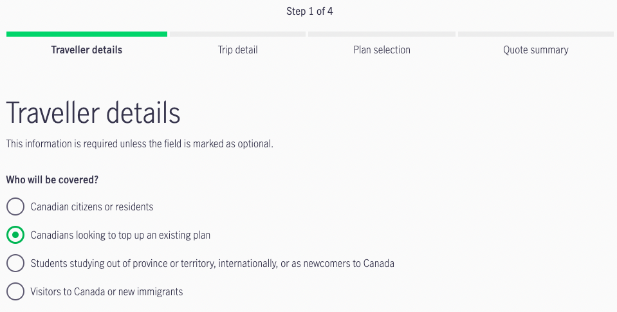
Task: Open the Traveller details step tab
Action: (86, 50)
